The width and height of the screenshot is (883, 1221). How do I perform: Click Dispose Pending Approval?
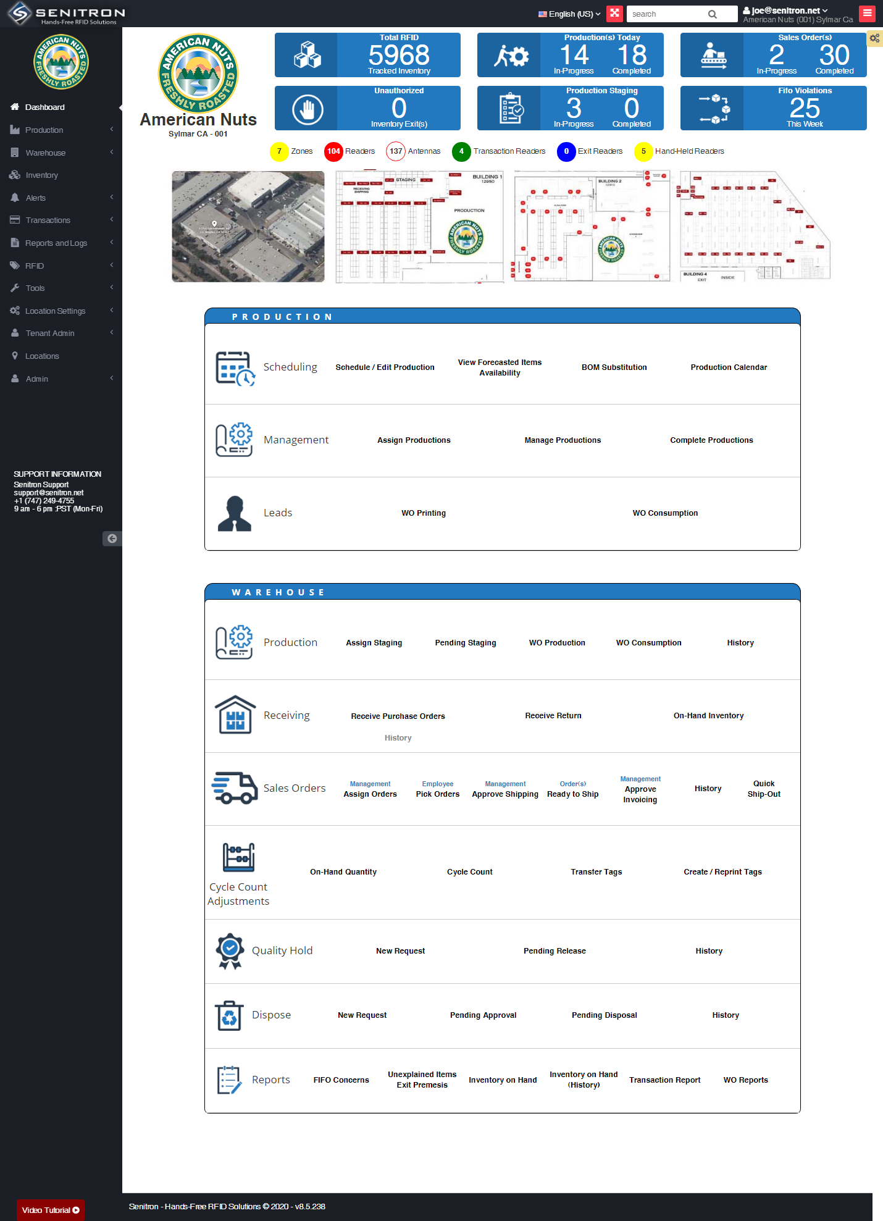point(483,1015)
